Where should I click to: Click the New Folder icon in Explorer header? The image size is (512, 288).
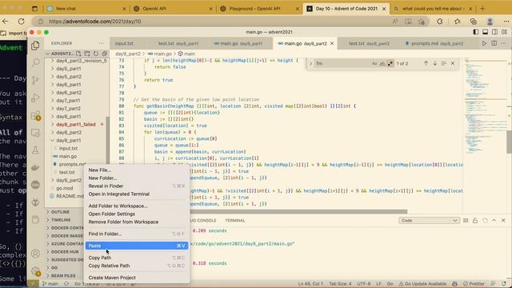pos(87,54)
